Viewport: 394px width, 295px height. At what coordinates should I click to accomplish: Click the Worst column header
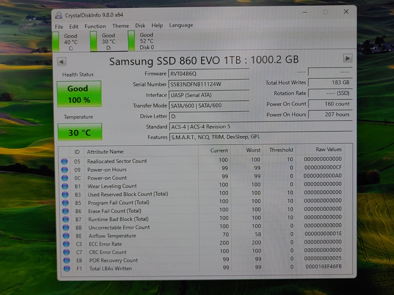(x=253, y=150)
